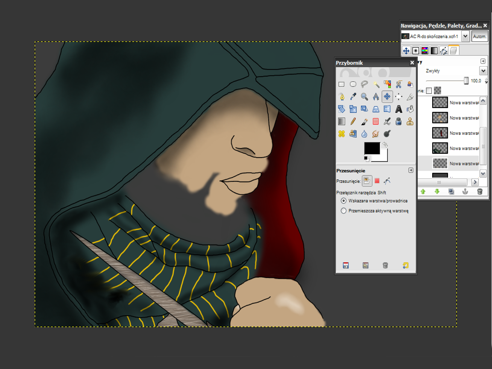
Task: Enable Przemieszcza aktywną warstwę radio option
Action: pos(343,210)
